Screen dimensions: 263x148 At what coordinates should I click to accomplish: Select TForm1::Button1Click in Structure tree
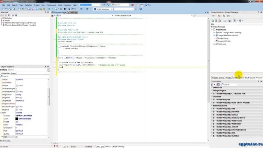(20, 25)
